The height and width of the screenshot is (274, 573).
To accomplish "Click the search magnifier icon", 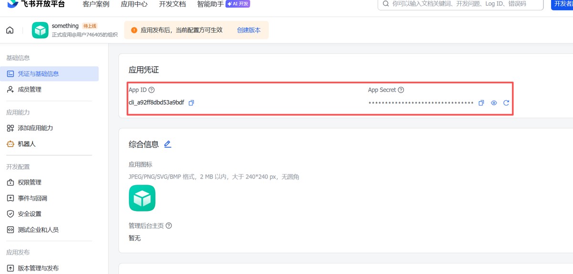I will (x=386, y=3).
